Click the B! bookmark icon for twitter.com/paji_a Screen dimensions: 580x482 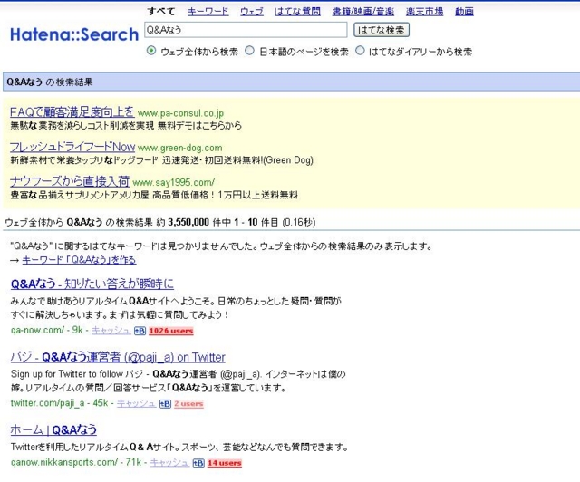tap(165, 404)
